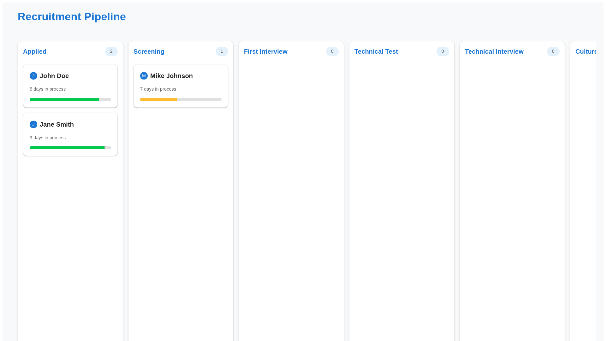606x341 pixels.
Task: Click Mike Johnson's M avatar icon
Action: tap(144, 76)
